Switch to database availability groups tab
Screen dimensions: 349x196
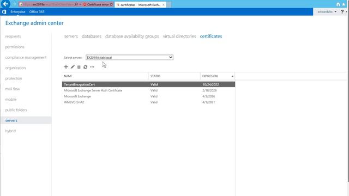pyautogui.click(x=132, y=36)
